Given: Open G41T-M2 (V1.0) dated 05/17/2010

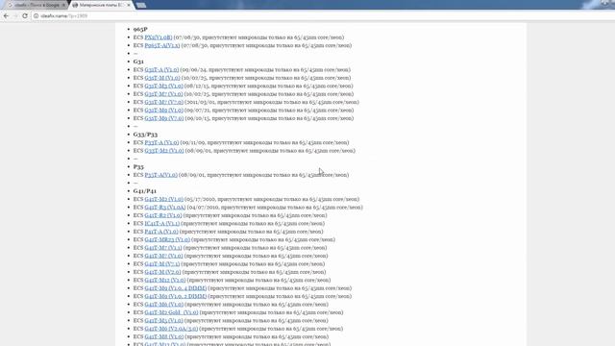Looking at the screenshot, I should coord(163,199).
